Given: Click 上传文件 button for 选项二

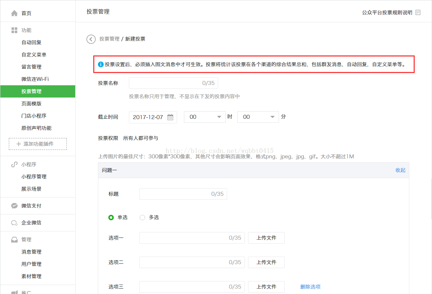Looking at the screenshot, I should tap(266, 262).
